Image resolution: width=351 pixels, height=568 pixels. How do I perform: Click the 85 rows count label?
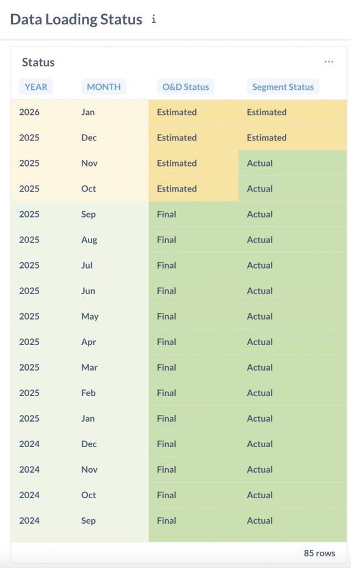pos(319,552)
